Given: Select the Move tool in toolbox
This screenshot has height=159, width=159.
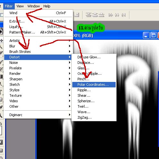Looking at the screenshot, I should (x=2, y=41).
